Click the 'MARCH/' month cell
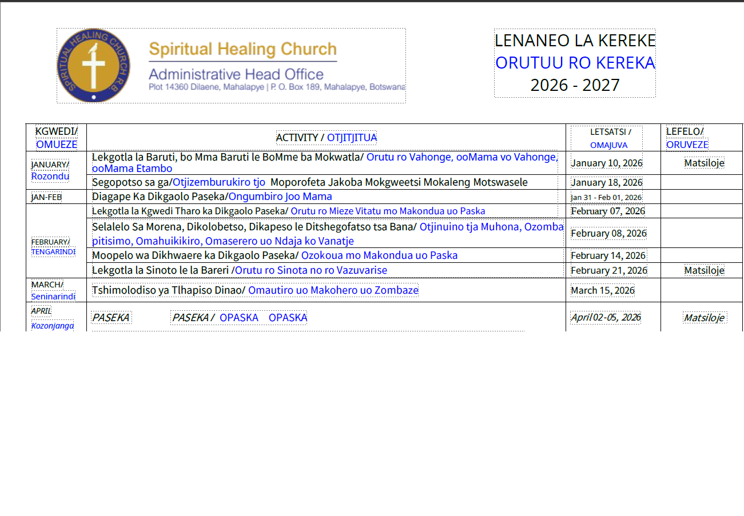The width and height of the screenshot is (744, 516). pos(47,285)
